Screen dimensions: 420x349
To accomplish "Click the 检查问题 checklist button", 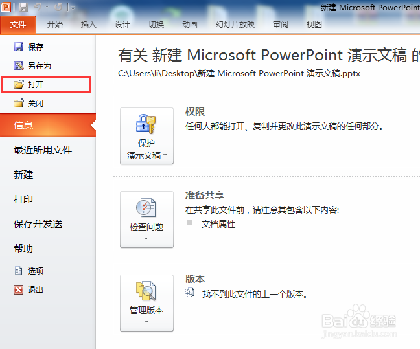I will point(146,220).
